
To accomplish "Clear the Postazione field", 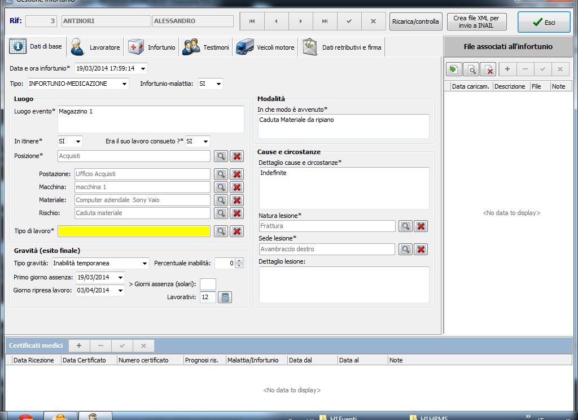I will [x=237, y=174].
